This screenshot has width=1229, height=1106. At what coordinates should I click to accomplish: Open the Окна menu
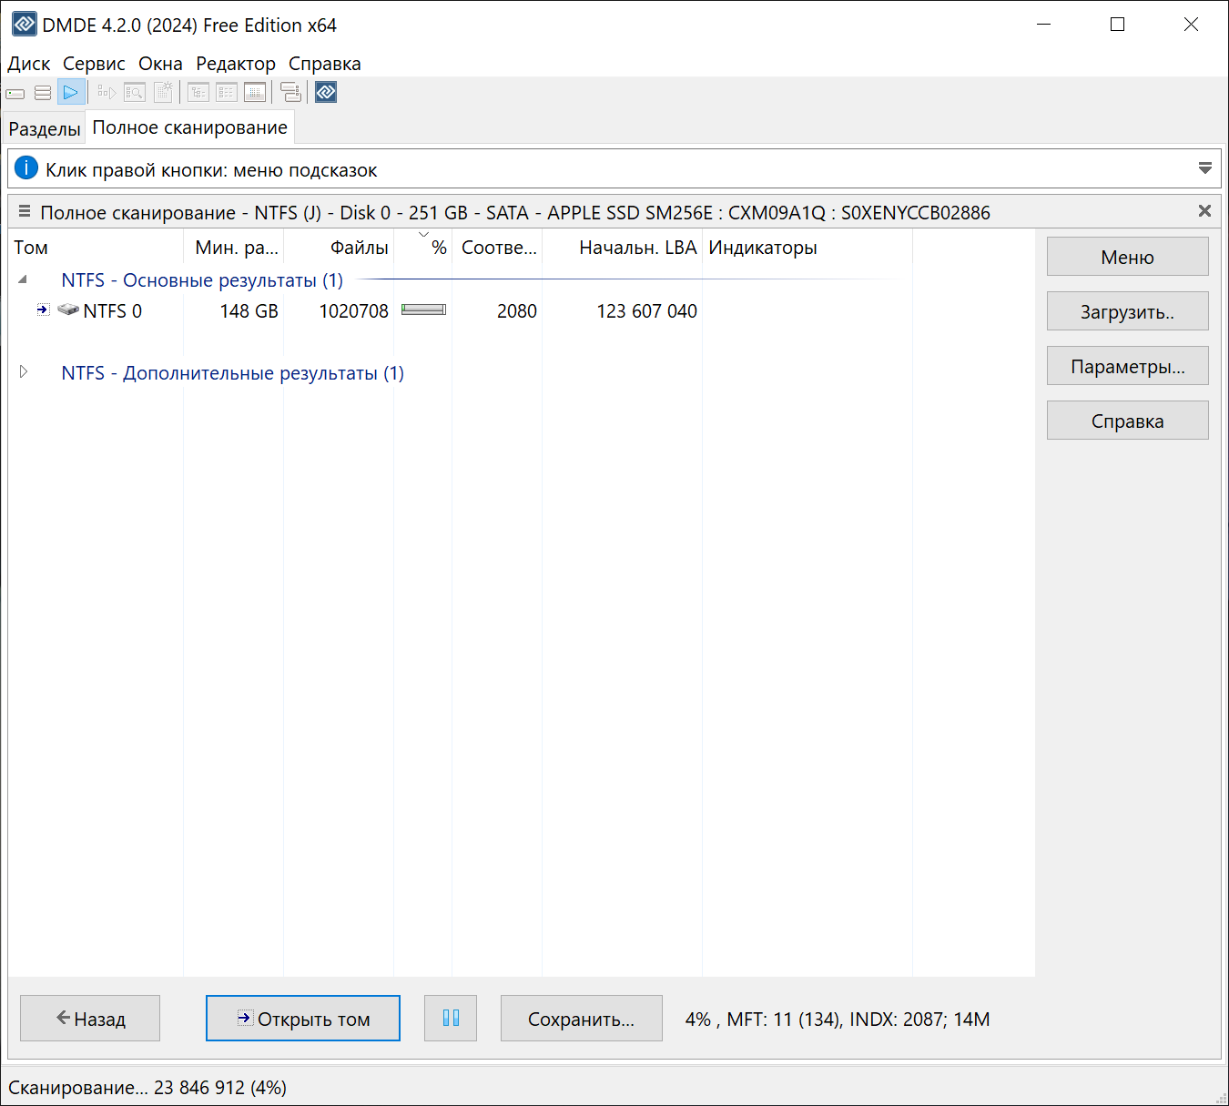[160, 64]
